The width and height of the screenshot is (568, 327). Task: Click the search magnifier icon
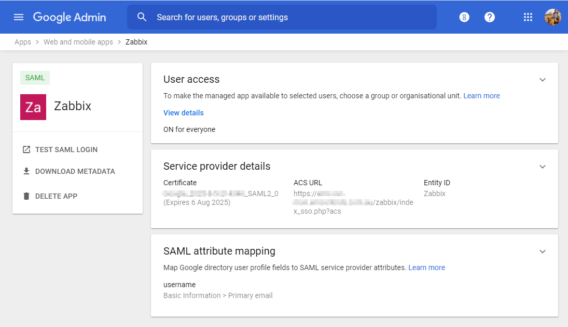(142, 17)
